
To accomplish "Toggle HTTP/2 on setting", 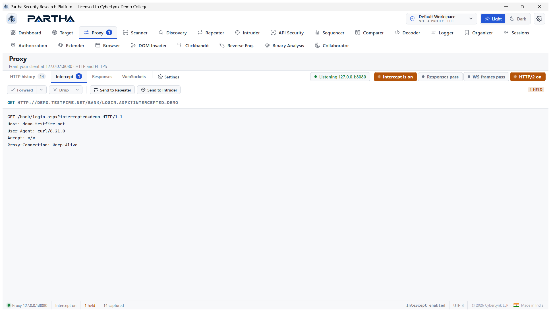I will click(528, 77).
